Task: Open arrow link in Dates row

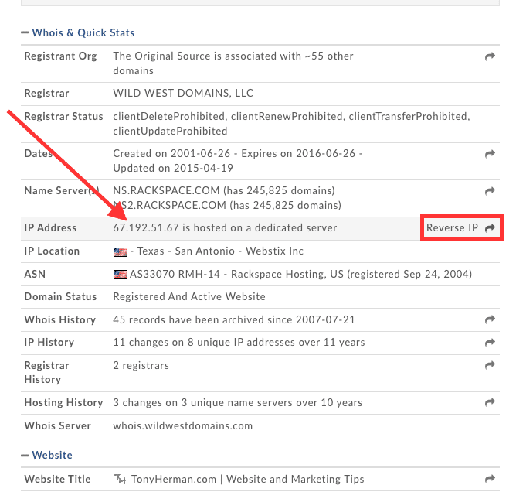Action: click(490, 154)
